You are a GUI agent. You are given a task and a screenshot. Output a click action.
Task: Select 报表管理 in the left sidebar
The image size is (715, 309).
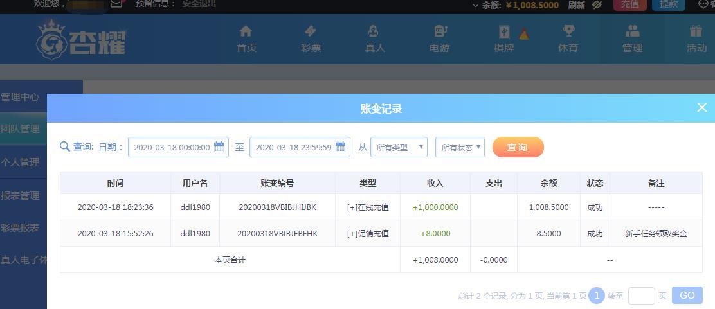click(21, 195)
